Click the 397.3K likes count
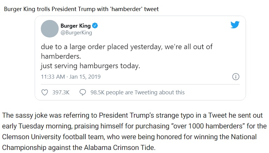The image size is (269, 153). (61, 92)
